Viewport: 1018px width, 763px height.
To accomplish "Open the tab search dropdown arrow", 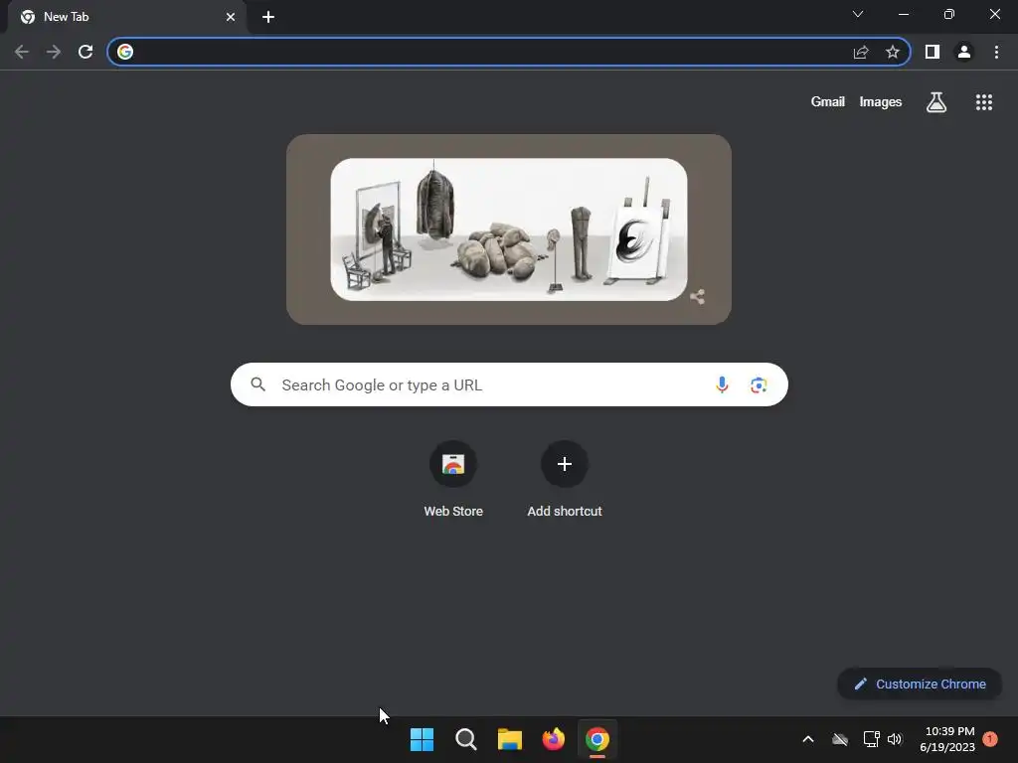I will click(858, 14).
